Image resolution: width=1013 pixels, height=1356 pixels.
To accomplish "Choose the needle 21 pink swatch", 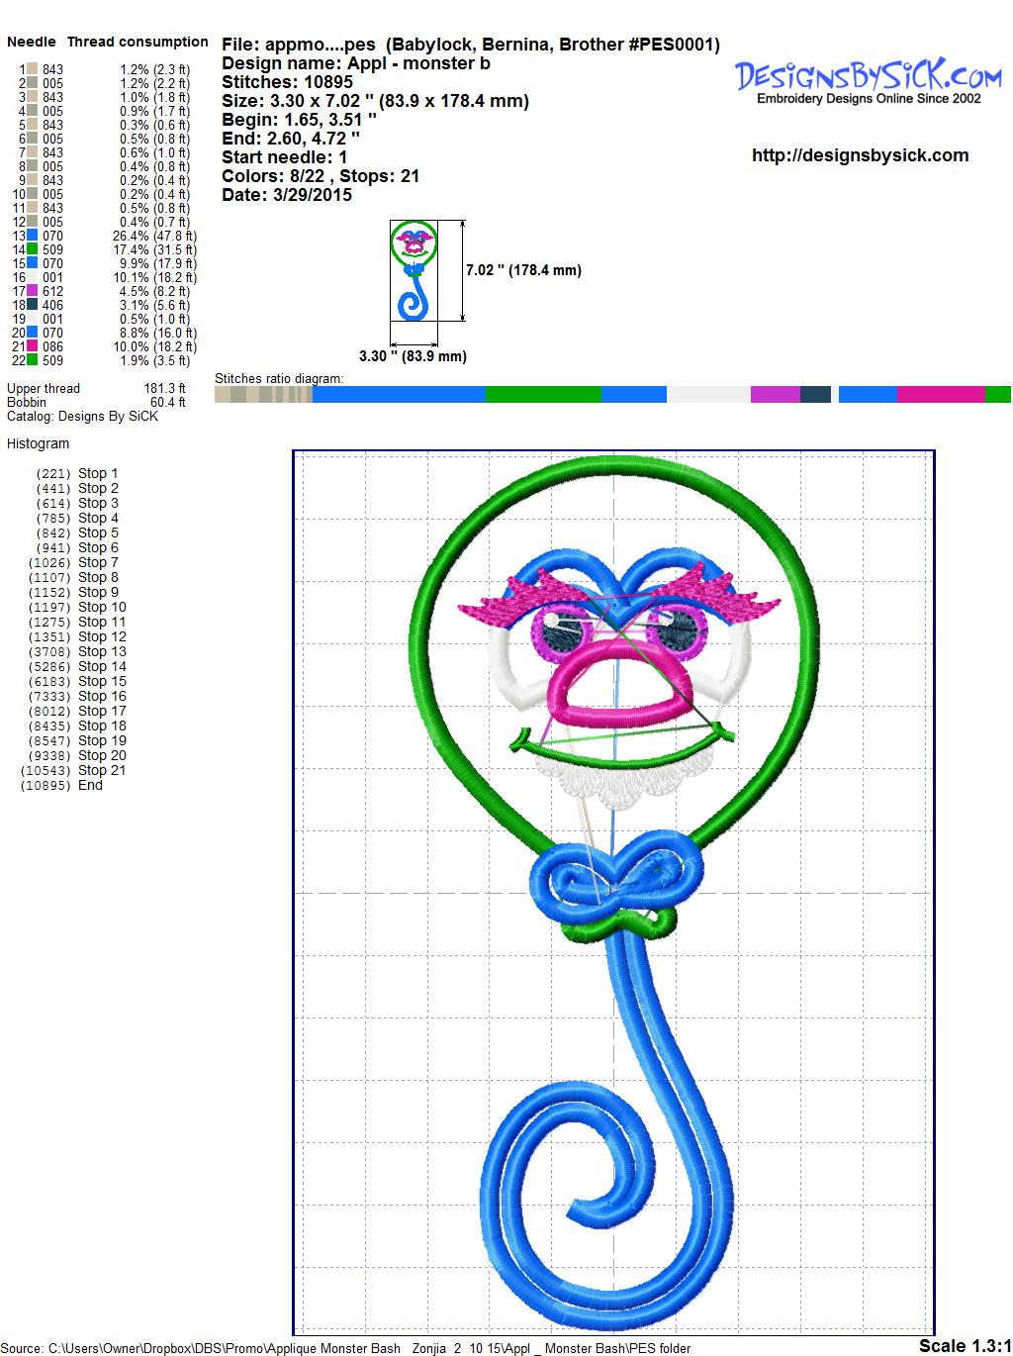I will (33, 346).
